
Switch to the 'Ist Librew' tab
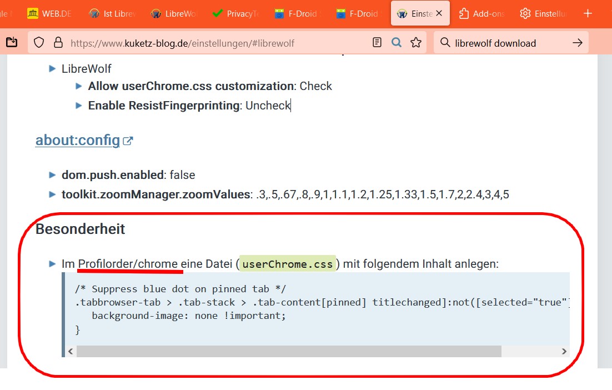(x=112, y=14)
